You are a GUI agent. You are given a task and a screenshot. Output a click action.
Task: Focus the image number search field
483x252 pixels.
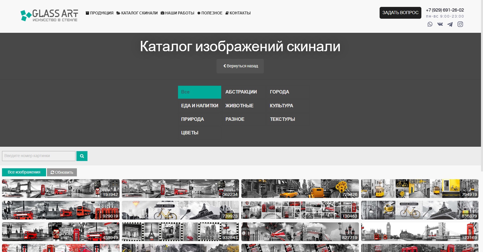(x=39, y=156)
